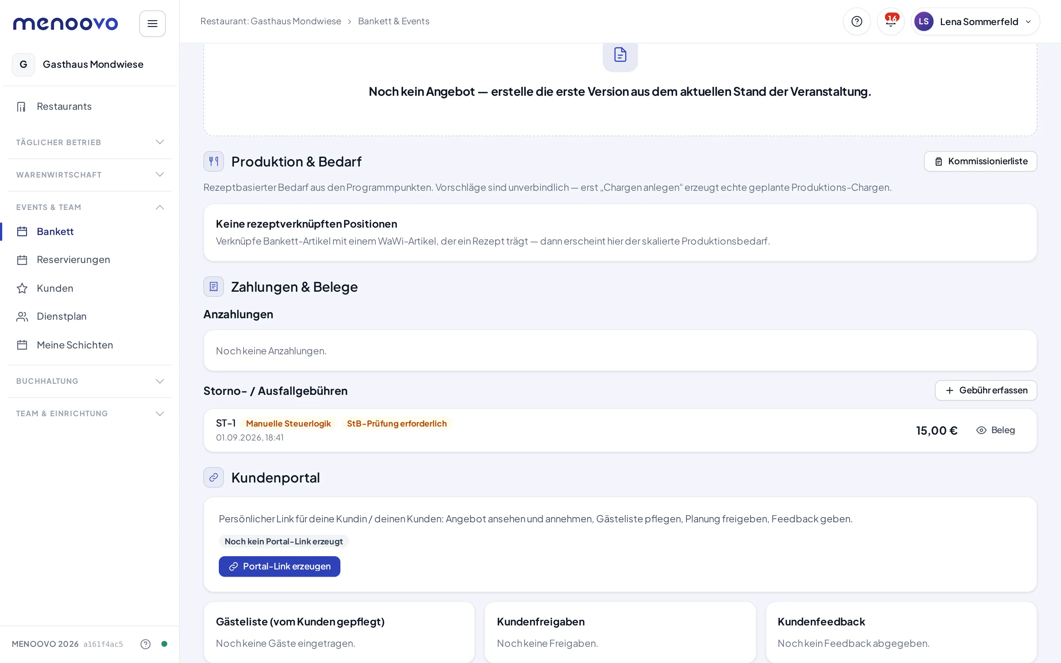Expand the Buchhaltung section
Image resolution: width=1061 pixels, height=663 pixels.
click(x=90, y=381)
